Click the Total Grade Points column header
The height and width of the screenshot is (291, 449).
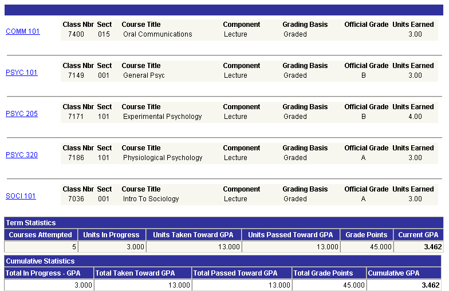[323, 273]
